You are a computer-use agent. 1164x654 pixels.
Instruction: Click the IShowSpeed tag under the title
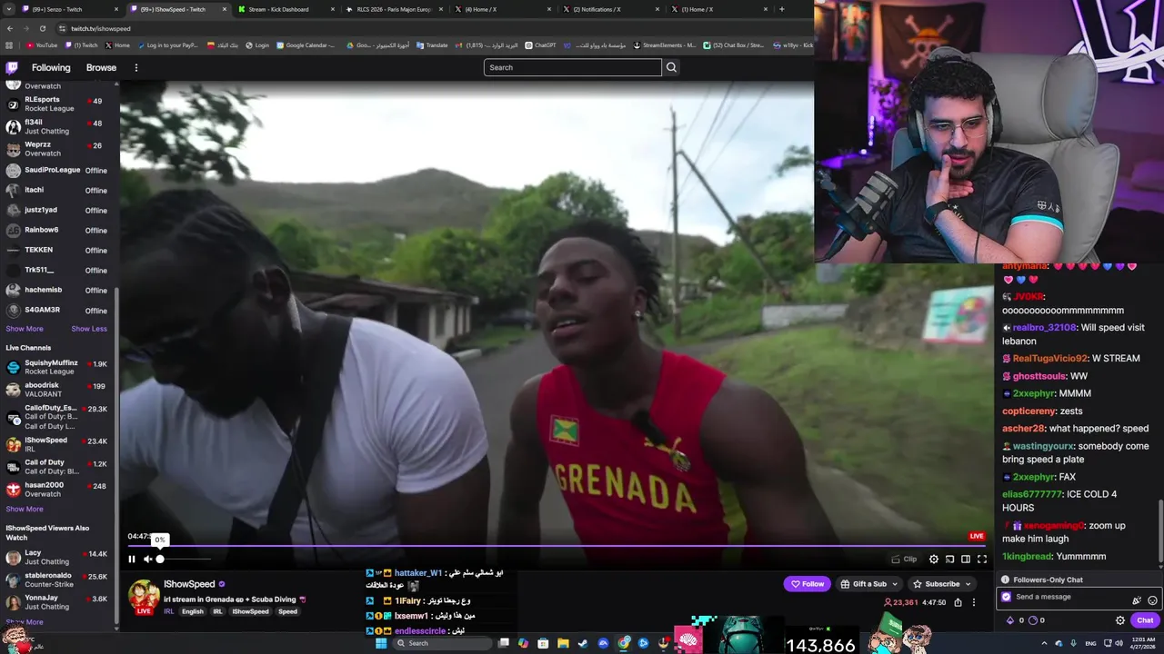click(250, 611)
